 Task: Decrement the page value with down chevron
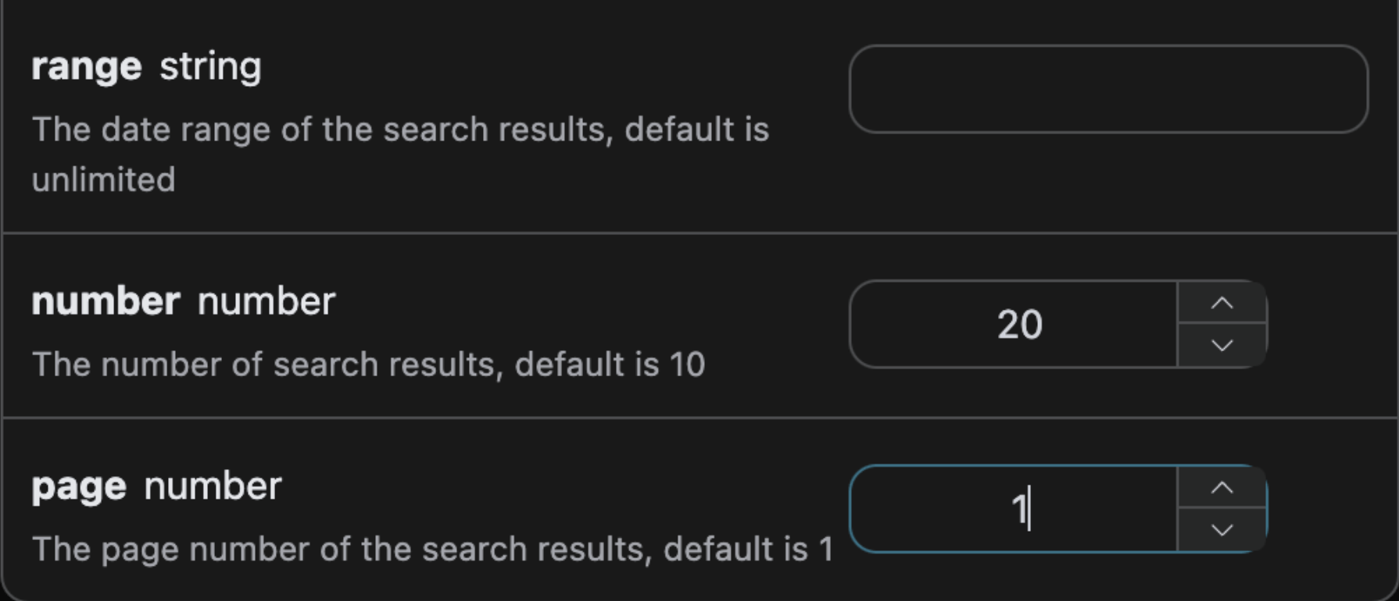[1222, 530]
